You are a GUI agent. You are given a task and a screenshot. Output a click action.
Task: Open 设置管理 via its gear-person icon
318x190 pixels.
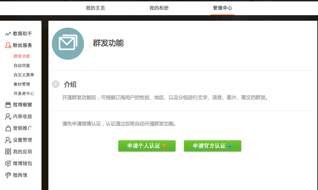(8, 140)
